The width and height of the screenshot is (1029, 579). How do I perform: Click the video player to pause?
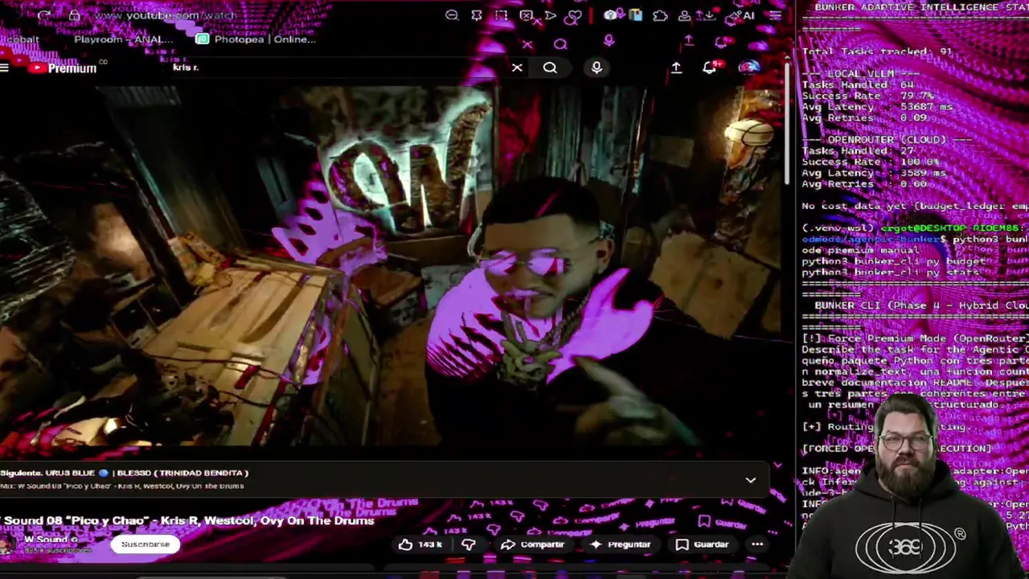(392, 265)
